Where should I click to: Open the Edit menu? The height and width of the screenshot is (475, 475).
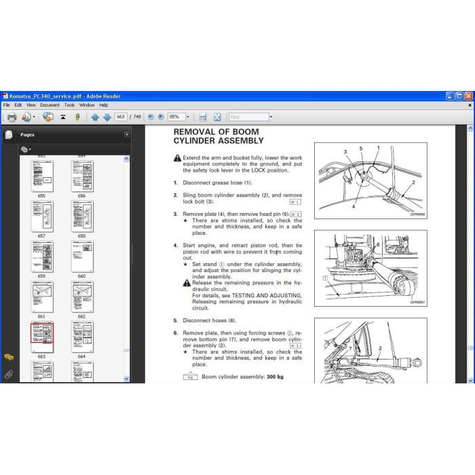(18, 104)
